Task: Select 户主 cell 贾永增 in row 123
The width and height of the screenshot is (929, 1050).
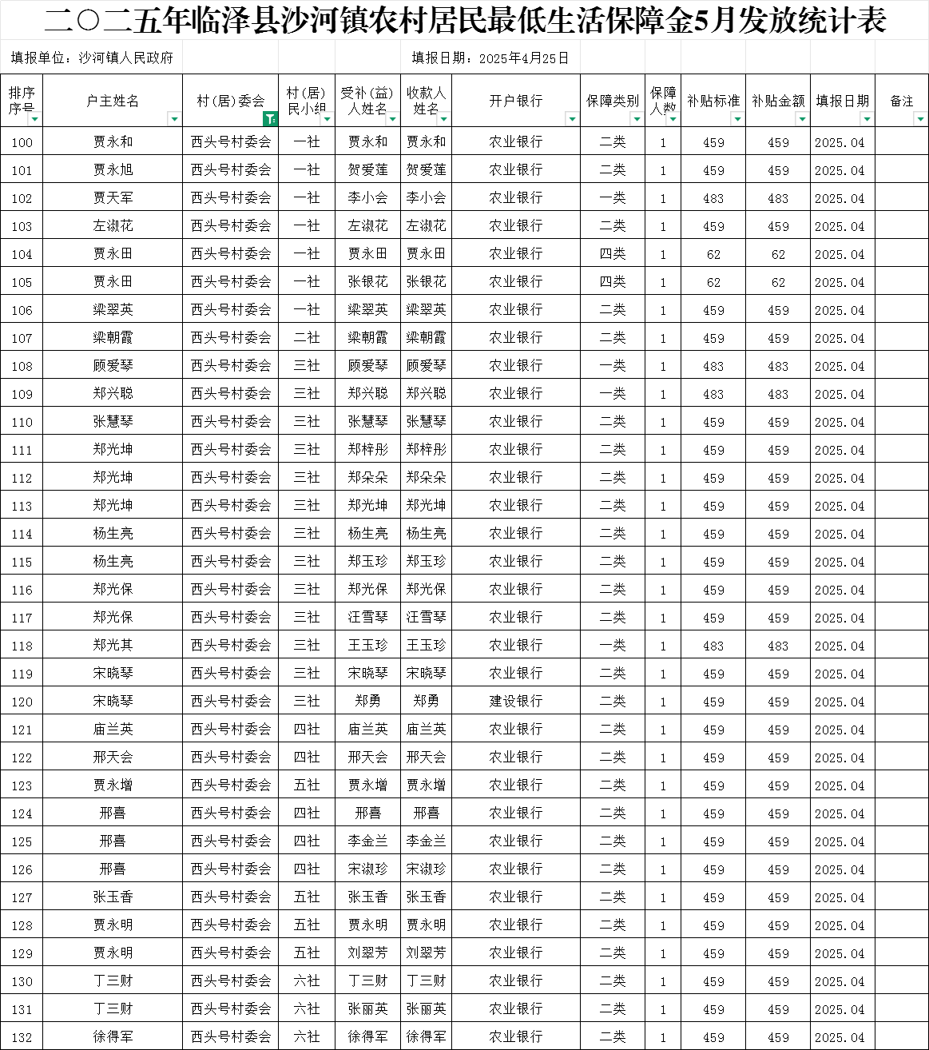Action: [x=113, y=786]
